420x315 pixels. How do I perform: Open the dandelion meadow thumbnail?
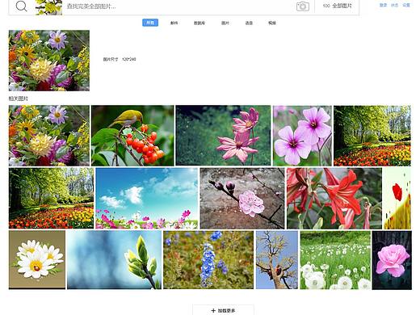pos(335,259)
